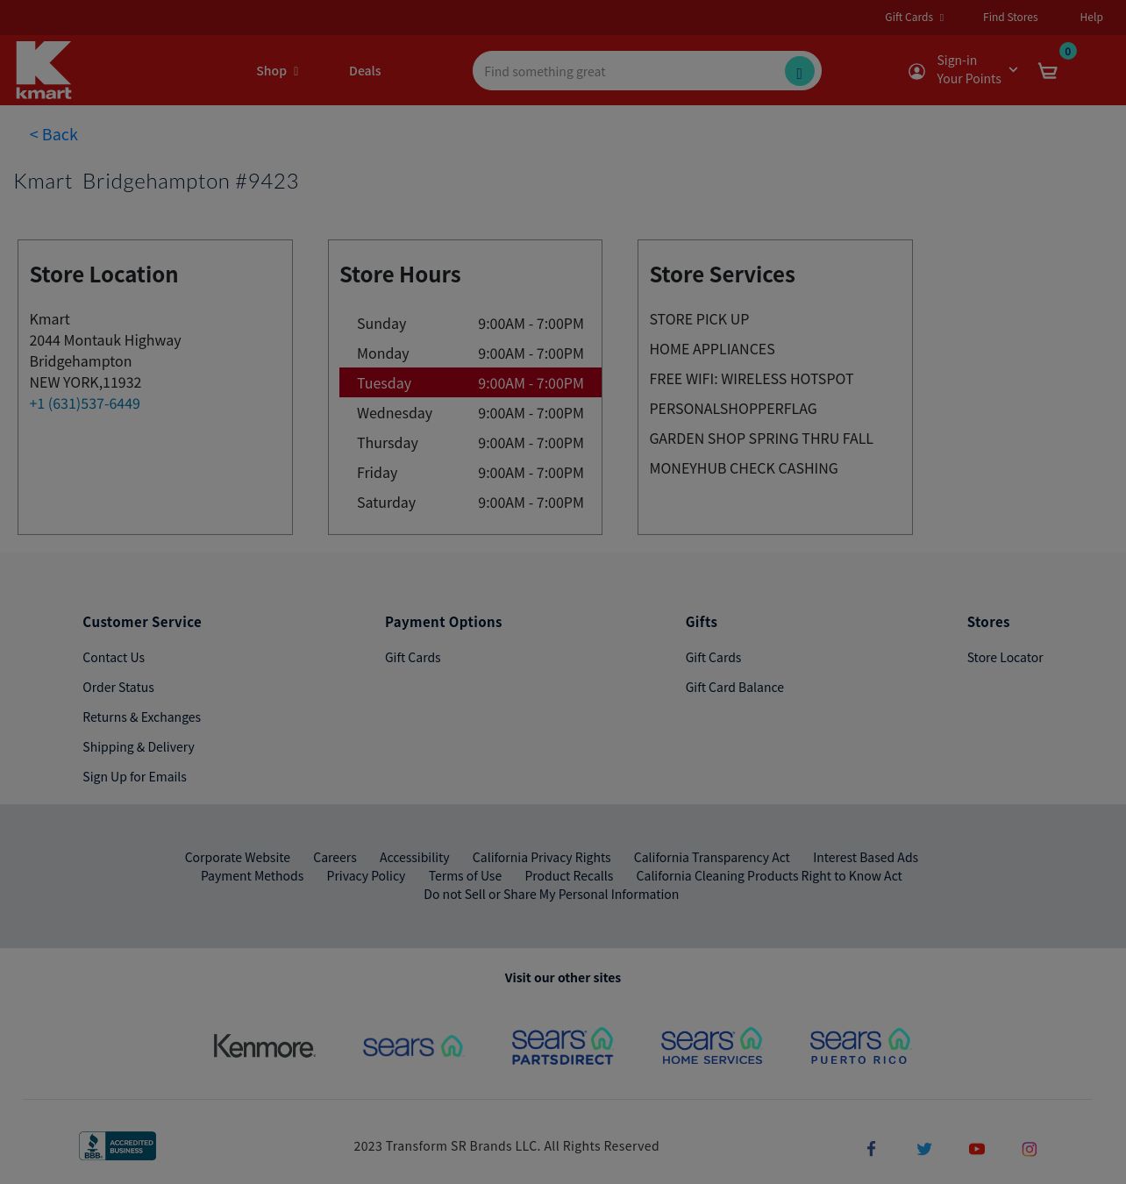1126x1184 pixels.
Task: Open Kmart Instagram page icon
Action: point(1030,1148)
